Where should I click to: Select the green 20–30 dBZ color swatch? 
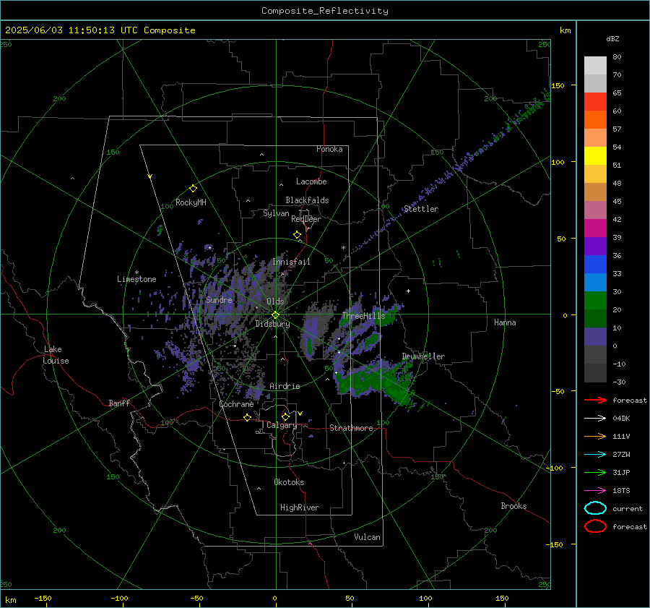tap(595, 301)
